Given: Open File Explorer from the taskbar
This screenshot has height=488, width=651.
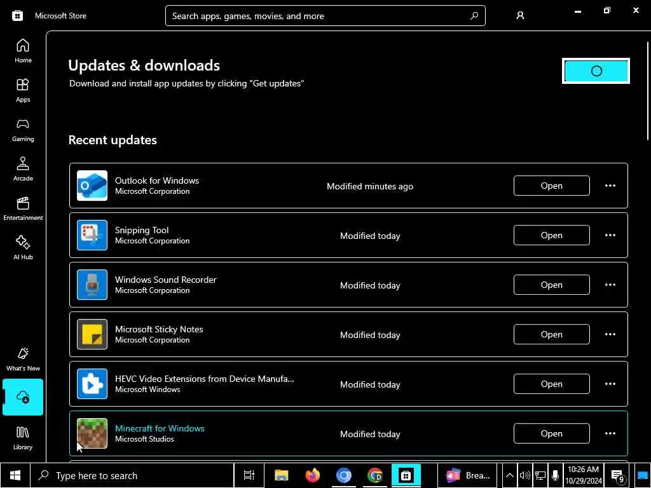Looking at the screenshot, I should click(282, 475).
